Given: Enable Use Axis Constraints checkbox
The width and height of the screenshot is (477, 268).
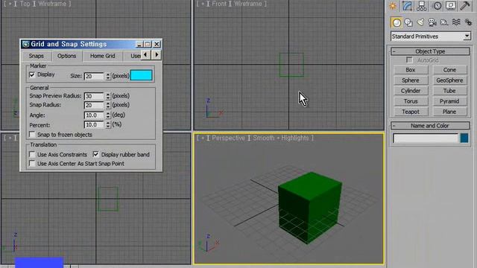Looking at the screenshot, I should (32, 154).
